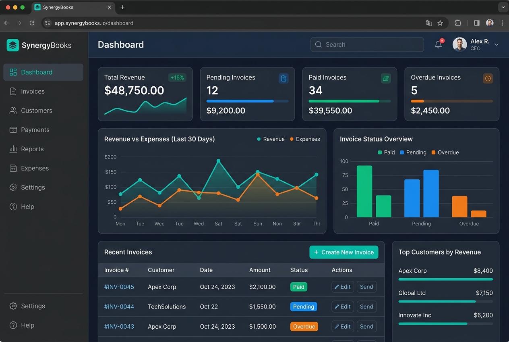
Task: Click in the Search input field
Action: (x=367, y=44)
